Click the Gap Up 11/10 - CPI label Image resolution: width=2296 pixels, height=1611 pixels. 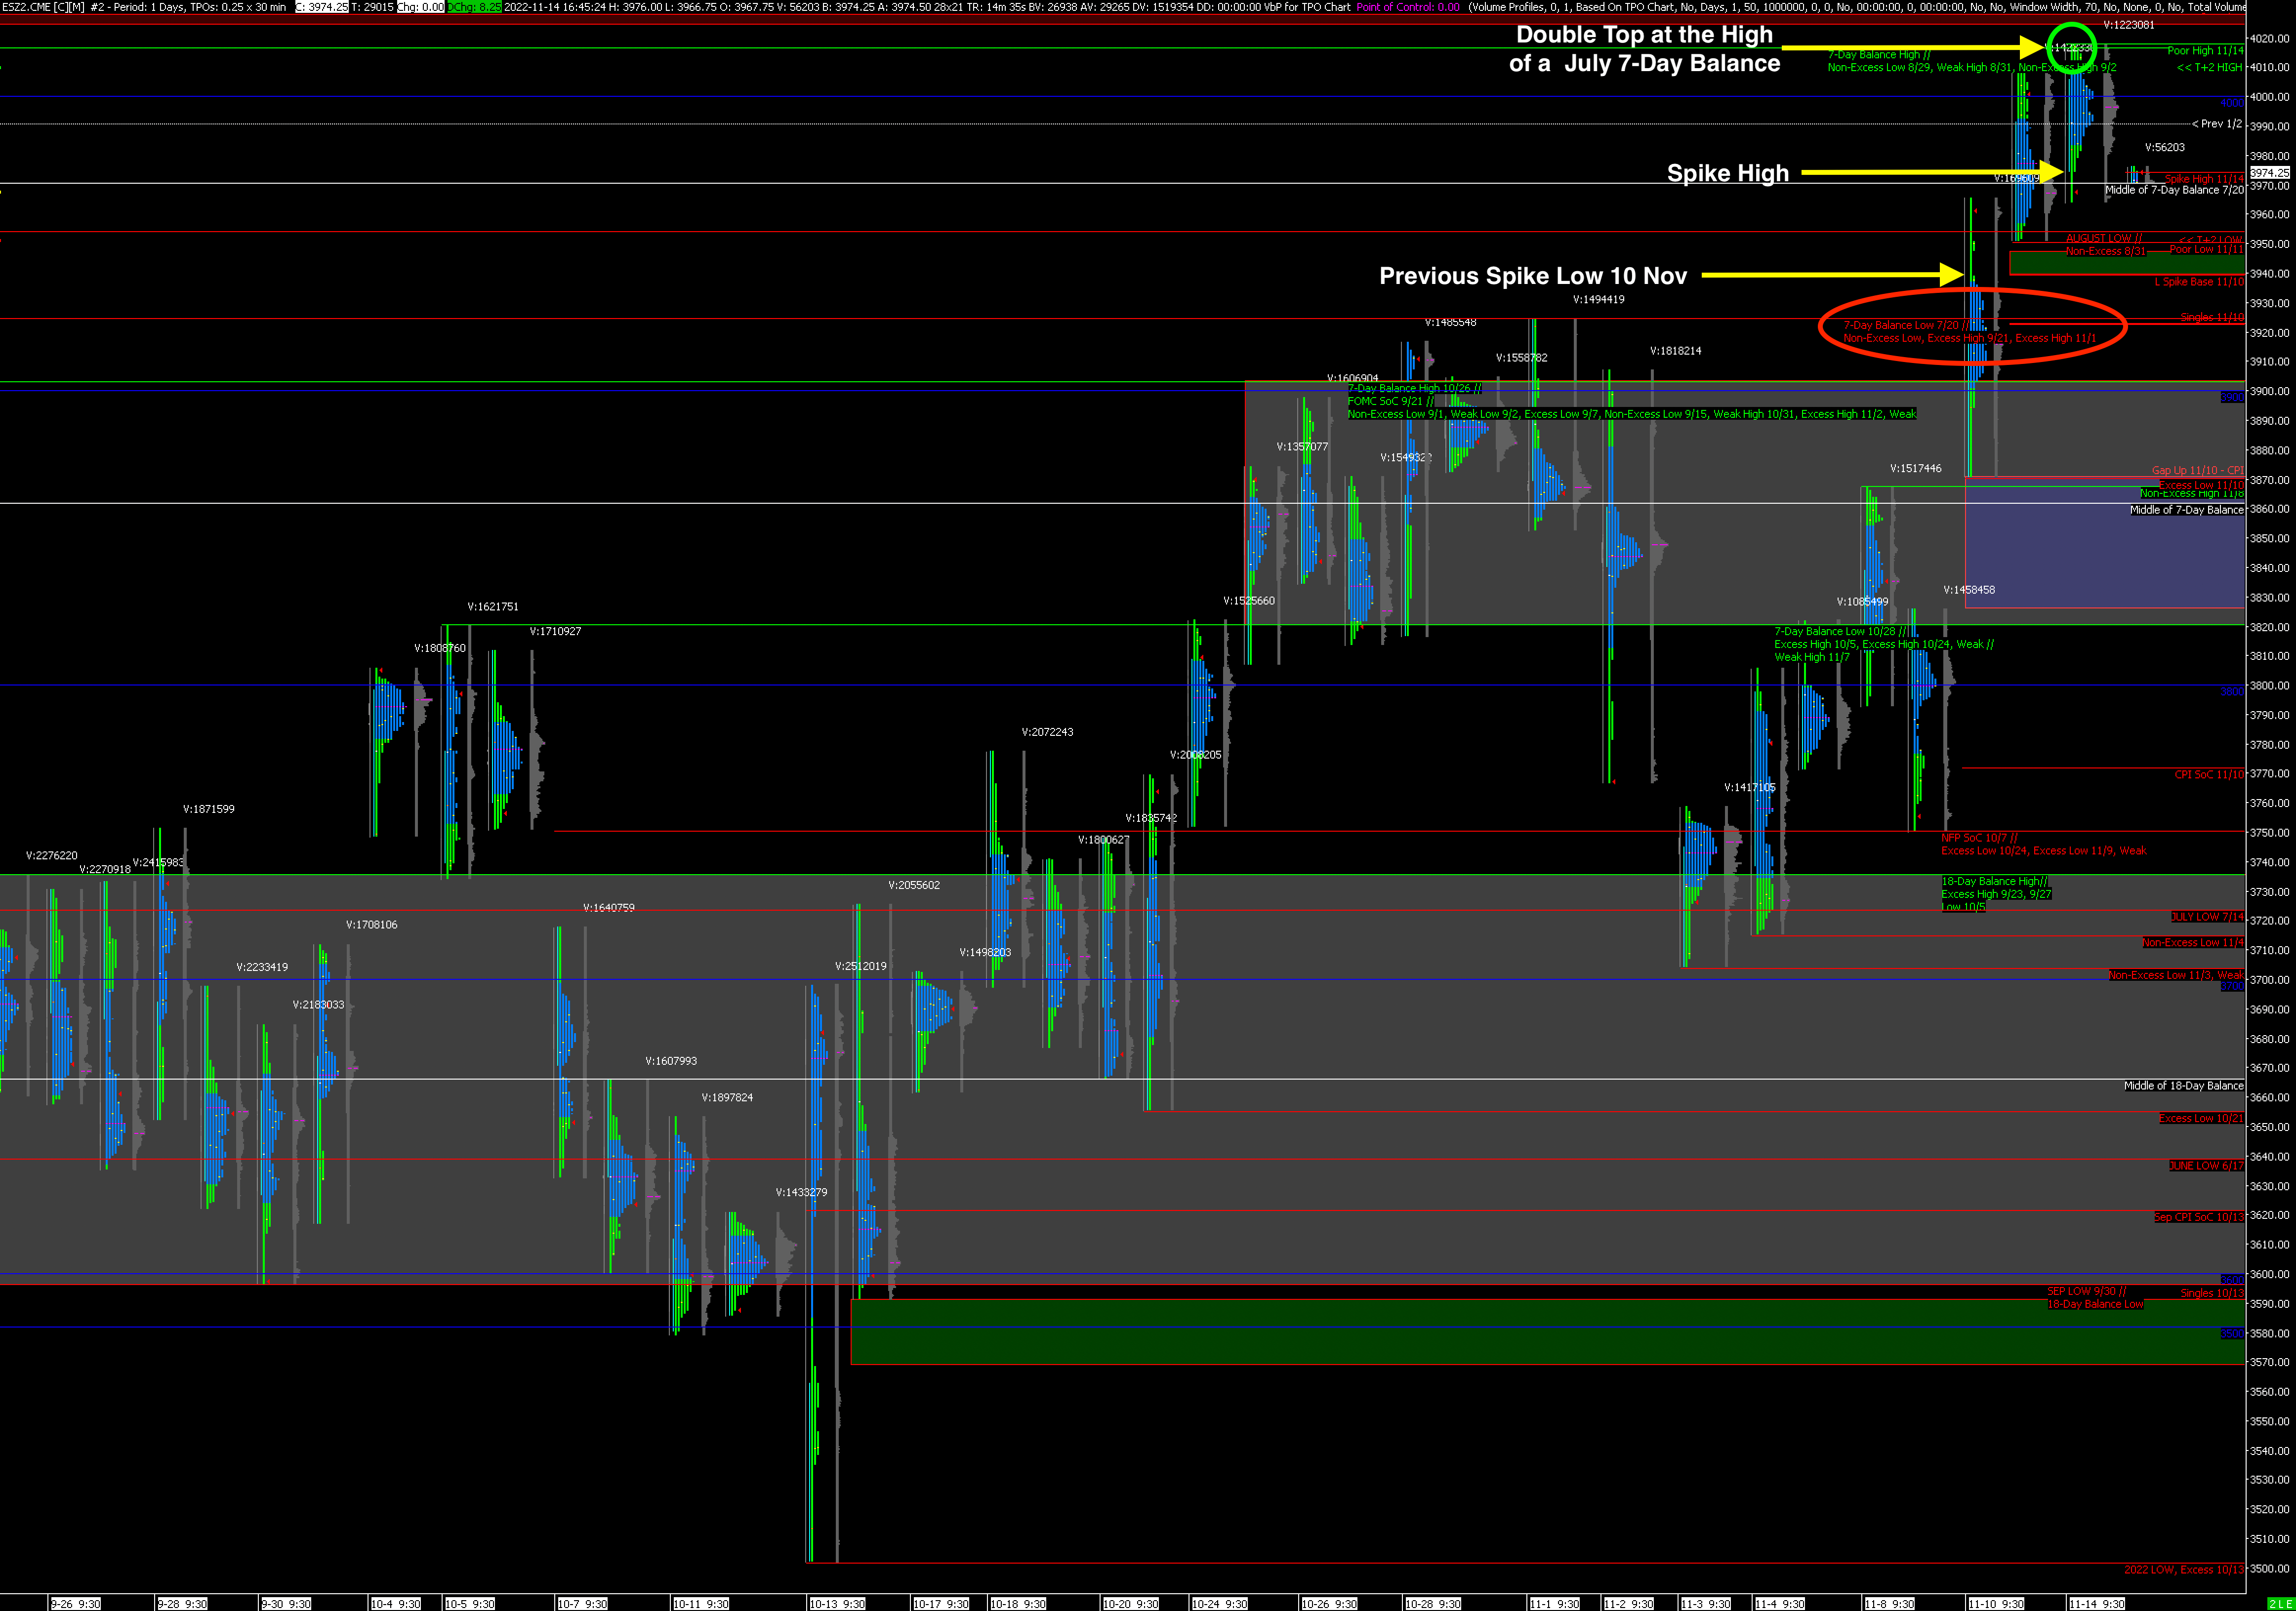coord(2197,470)
